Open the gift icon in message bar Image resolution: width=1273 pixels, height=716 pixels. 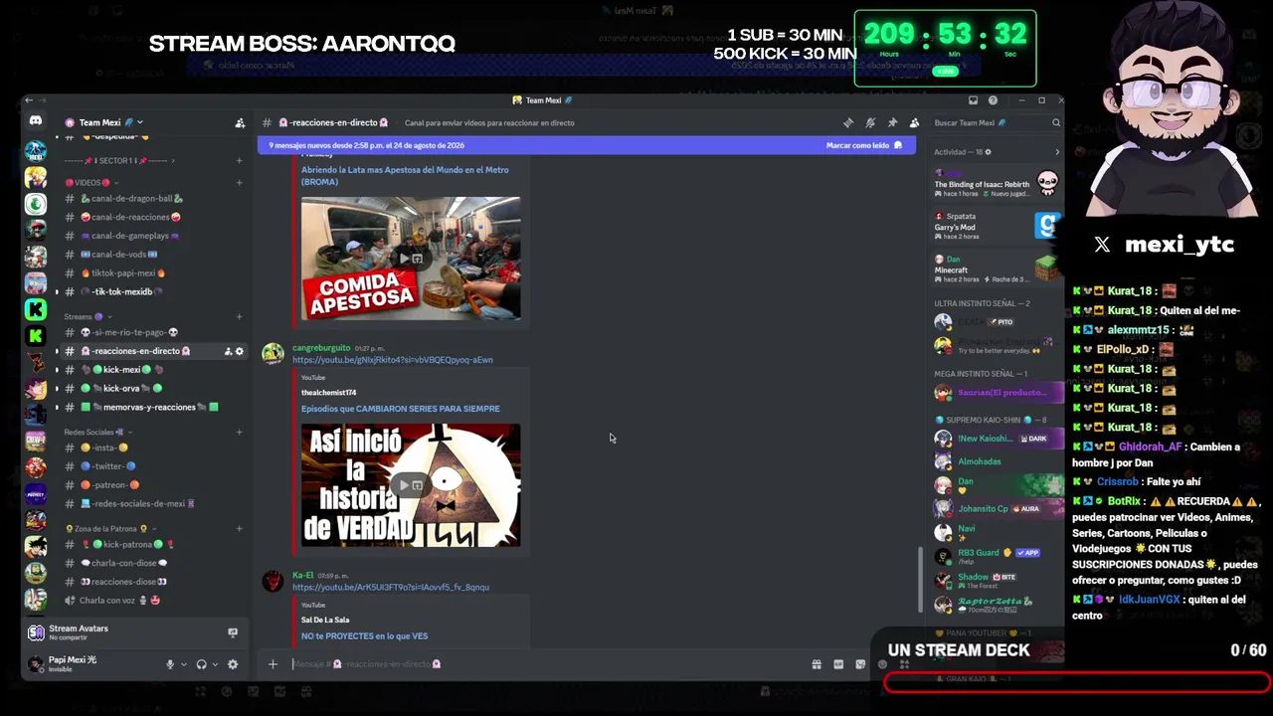[x=817, y=664]
